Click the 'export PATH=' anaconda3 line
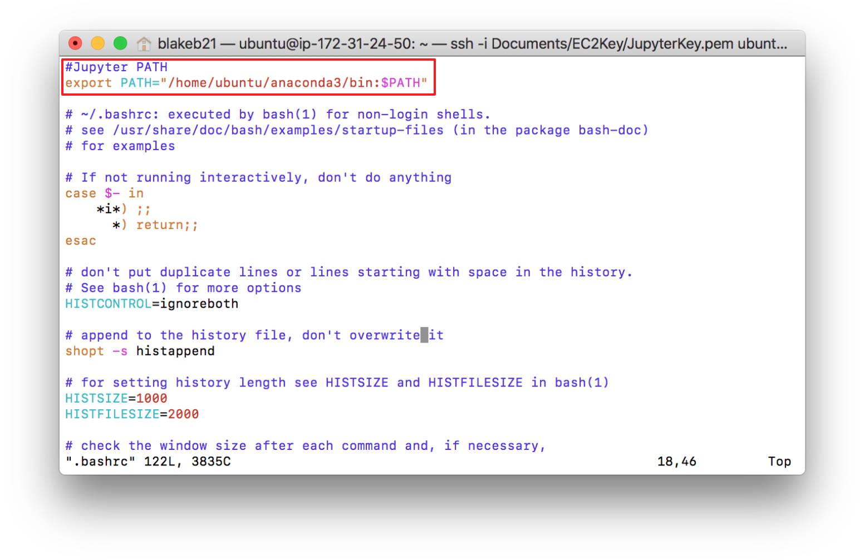Viewport: 864px width, 560px height. tap(246, 83)
